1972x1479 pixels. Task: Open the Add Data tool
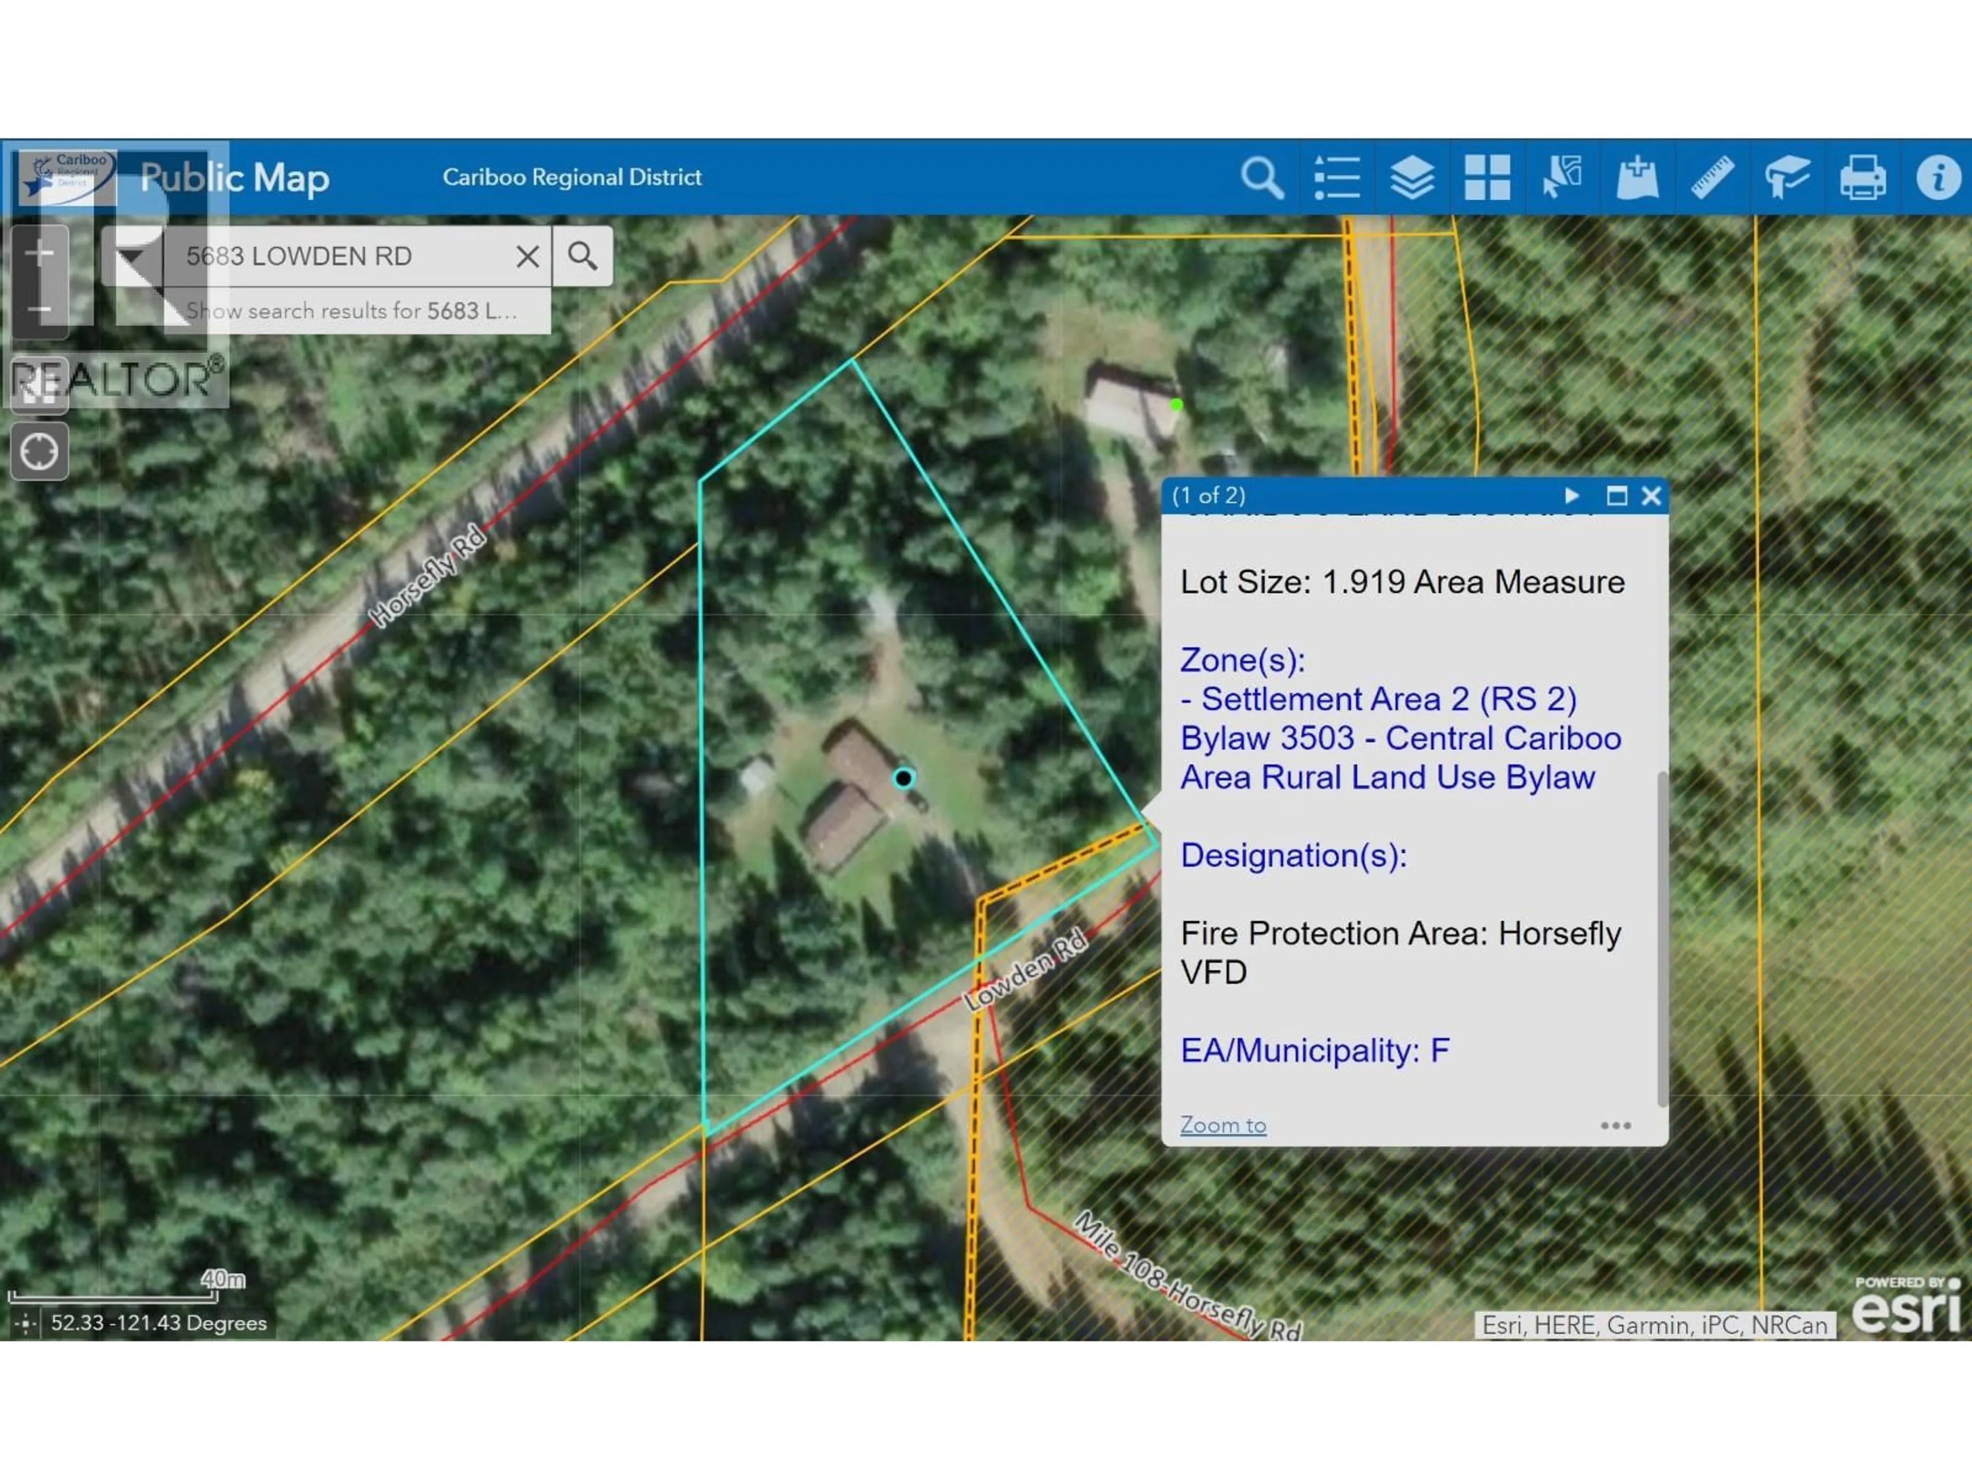tap(1638, 178)
